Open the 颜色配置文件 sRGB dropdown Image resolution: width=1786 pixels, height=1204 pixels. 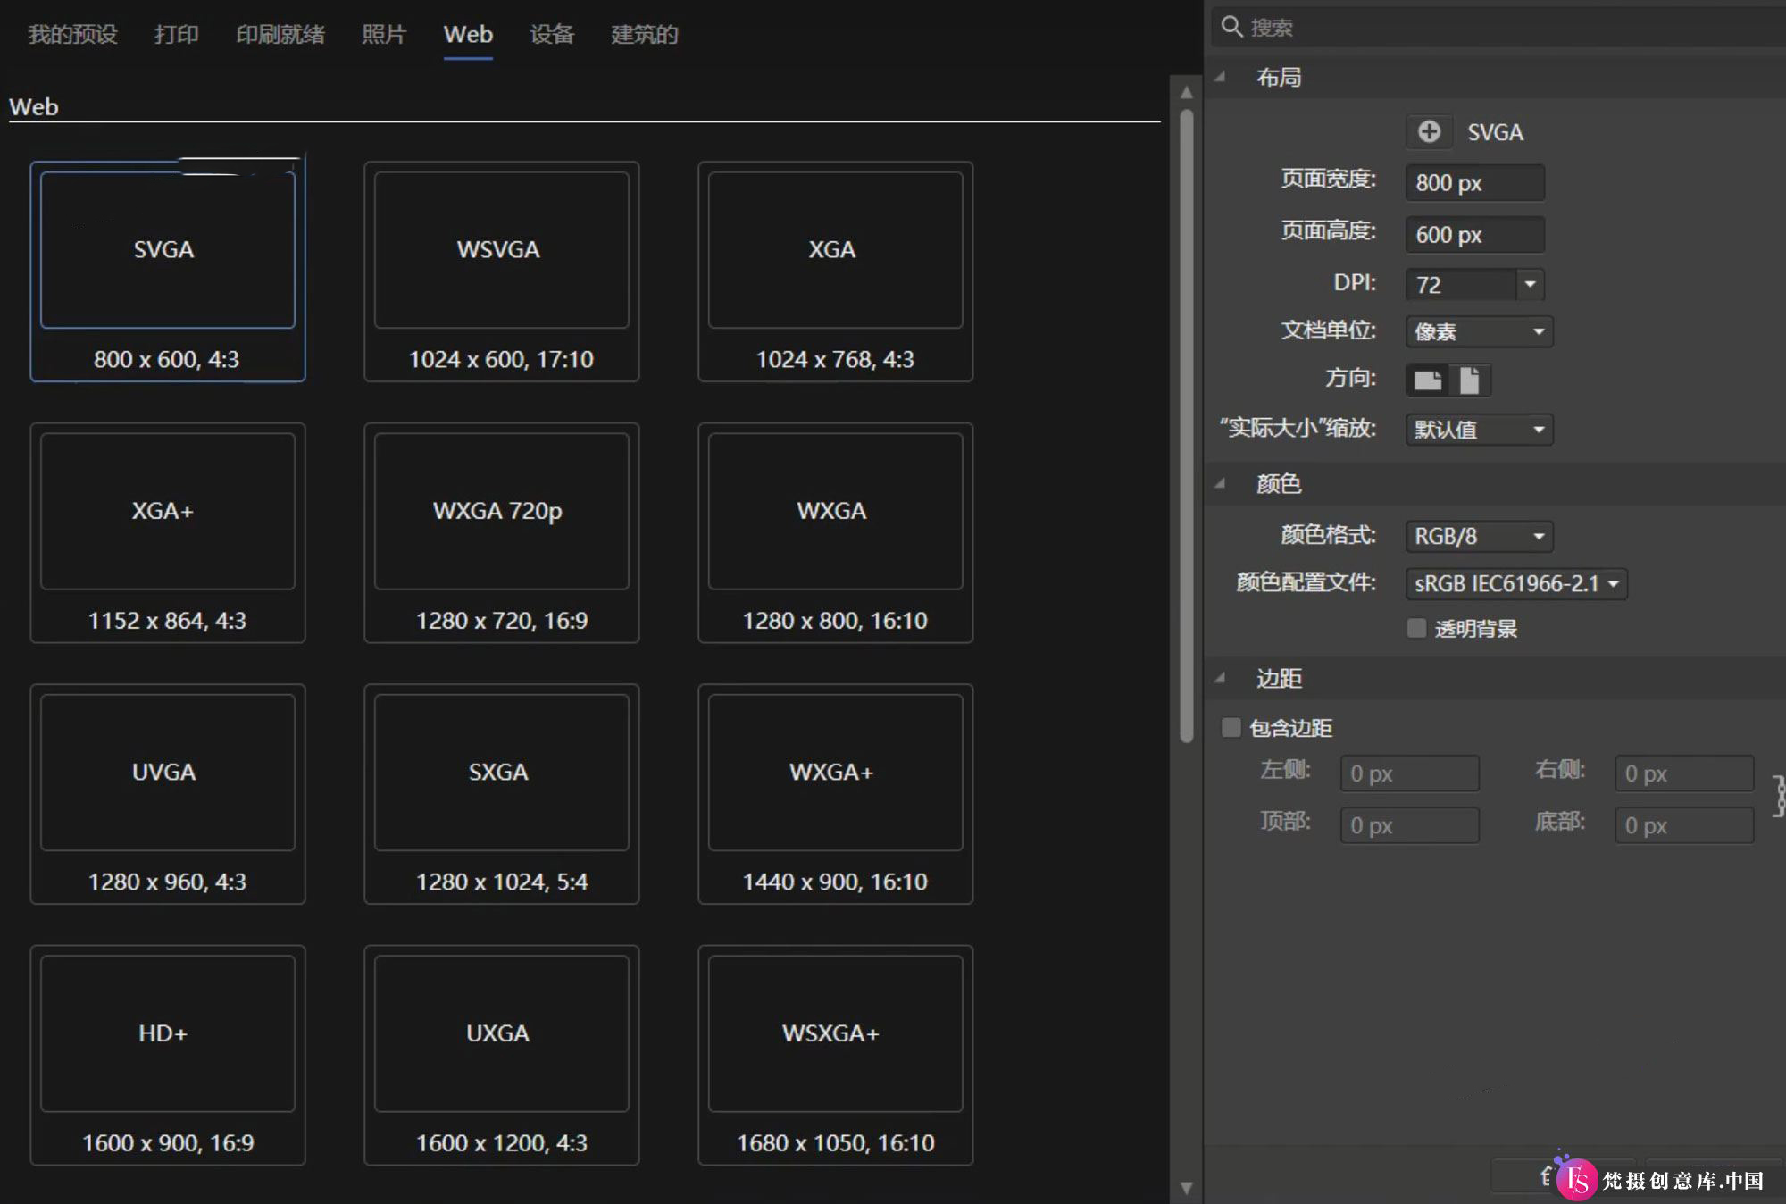pos(1516,583)
